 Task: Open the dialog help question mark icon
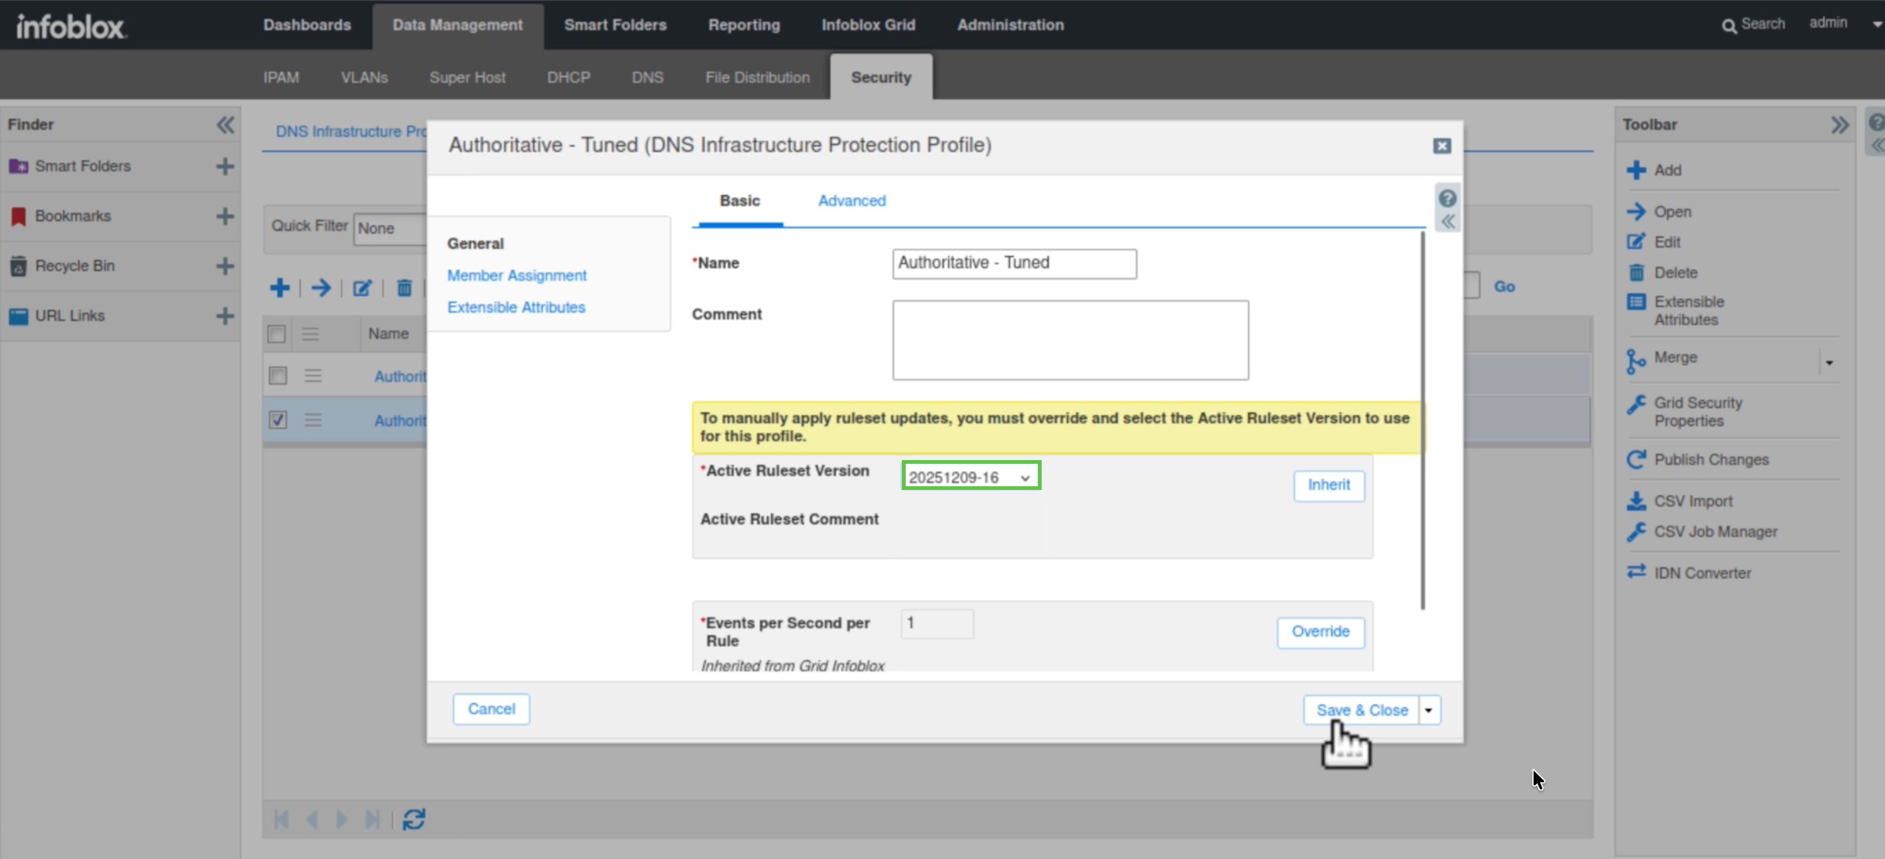[1447, 198]
